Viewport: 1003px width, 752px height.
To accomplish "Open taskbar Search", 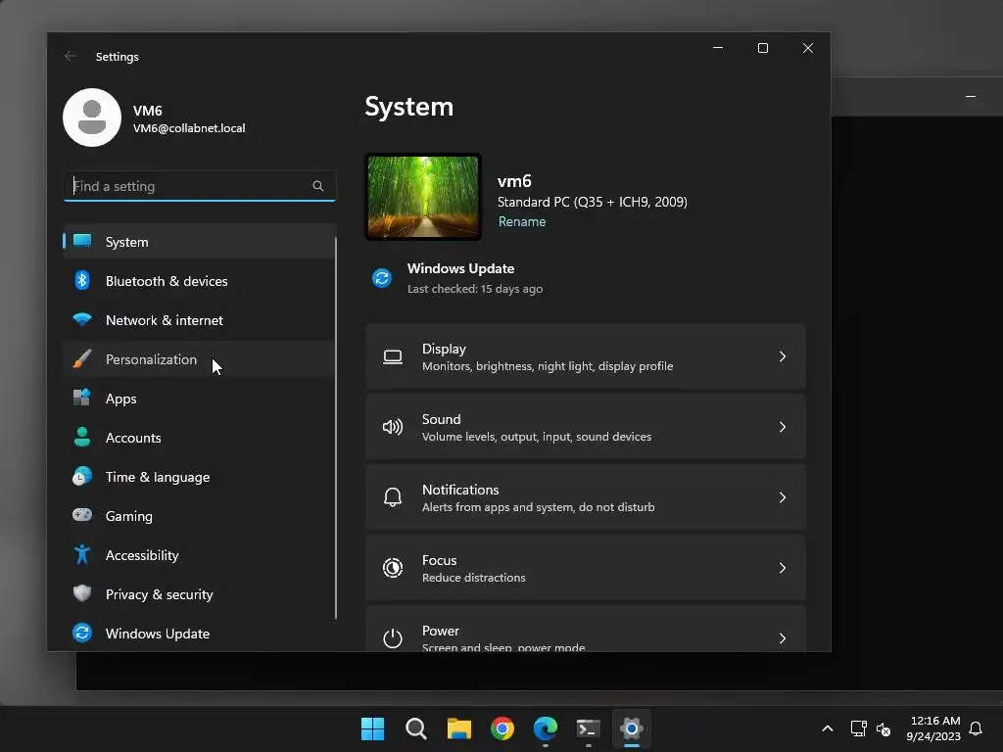I will 415,728.
